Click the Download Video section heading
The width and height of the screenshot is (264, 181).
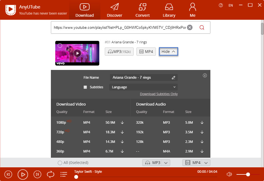[71, 104]
